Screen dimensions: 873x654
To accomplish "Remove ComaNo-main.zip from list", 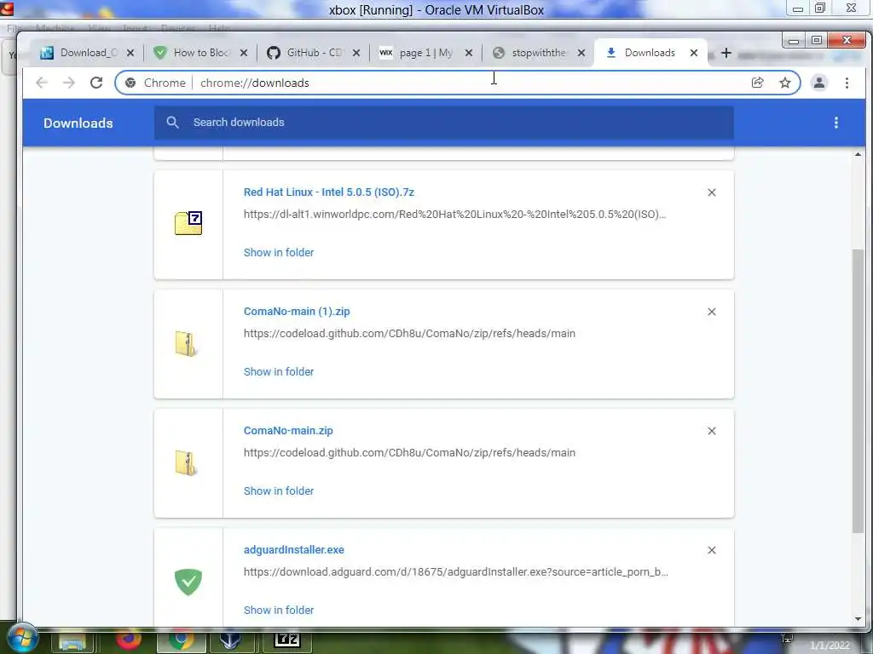I will pyautogui.click(x=712, y=431).
